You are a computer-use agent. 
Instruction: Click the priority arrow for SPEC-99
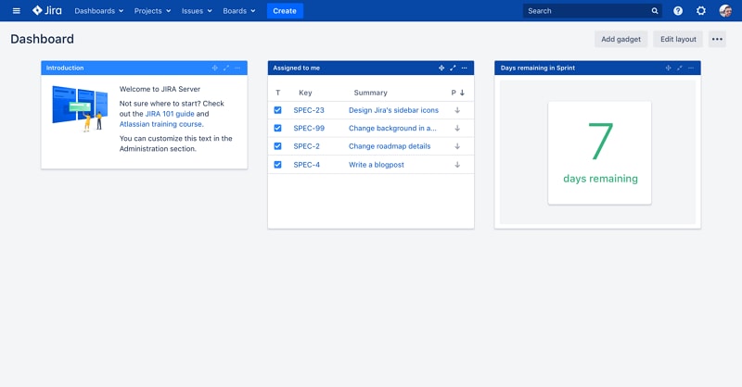(457, 128)
